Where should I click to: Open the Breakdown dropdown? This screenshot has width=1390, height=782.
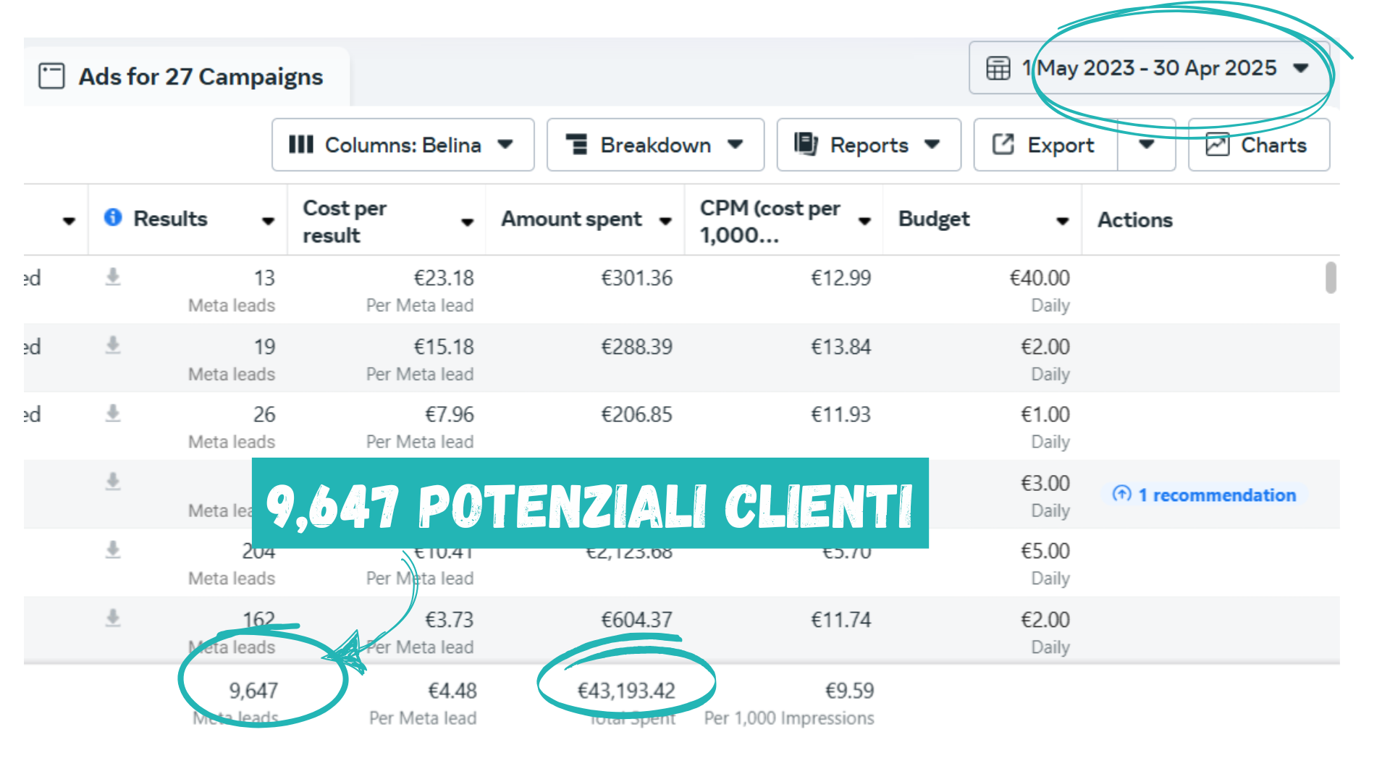pyautogui.click(x=655, y=145)
